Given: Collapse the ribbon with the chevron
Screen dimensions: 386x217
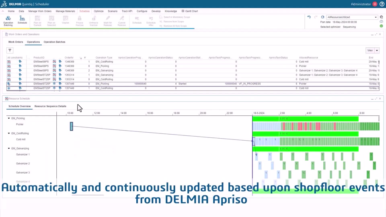Looking at the screenshot, I should 3,11.
